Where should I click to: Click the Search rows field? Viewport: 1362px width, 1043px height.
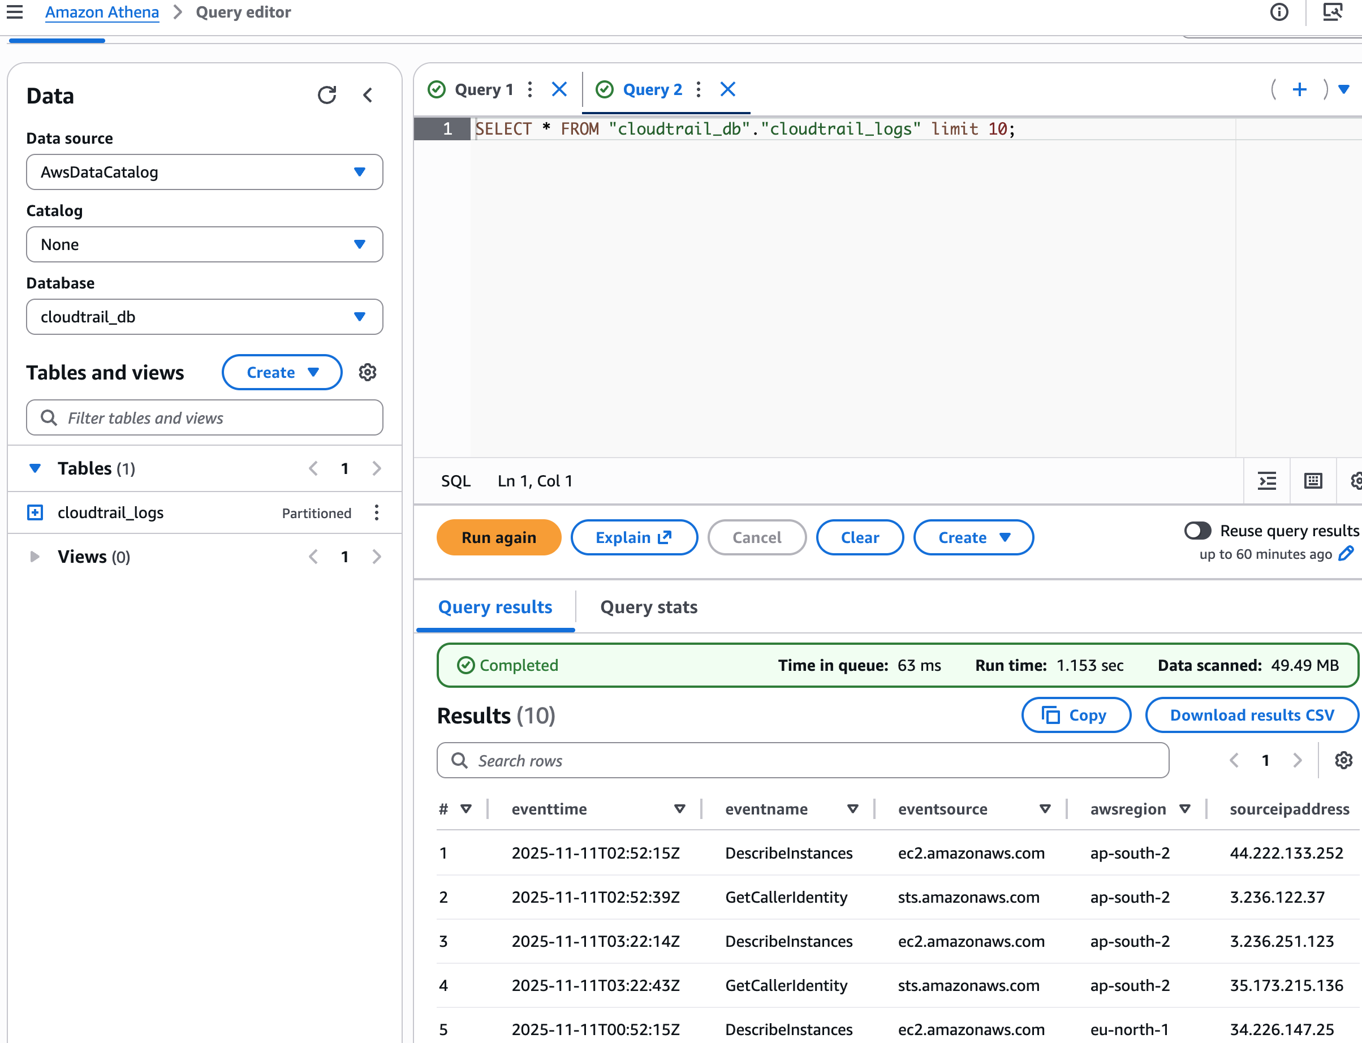802,761
